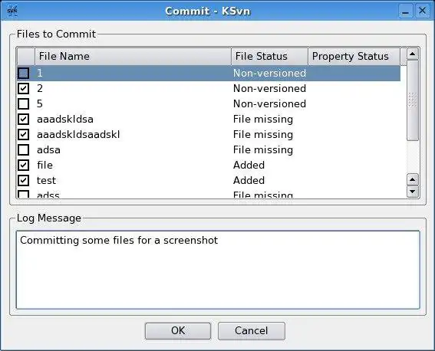Click the scroll down arrow button
Screen dimensions: 435x351
(413, 192)
